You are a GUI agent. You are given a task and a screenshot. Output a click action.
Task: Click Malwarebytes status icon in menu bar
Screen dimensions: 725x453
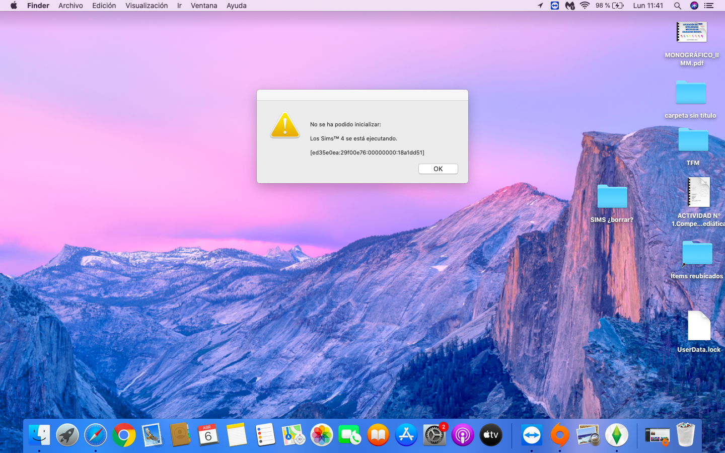pos(570,6)
